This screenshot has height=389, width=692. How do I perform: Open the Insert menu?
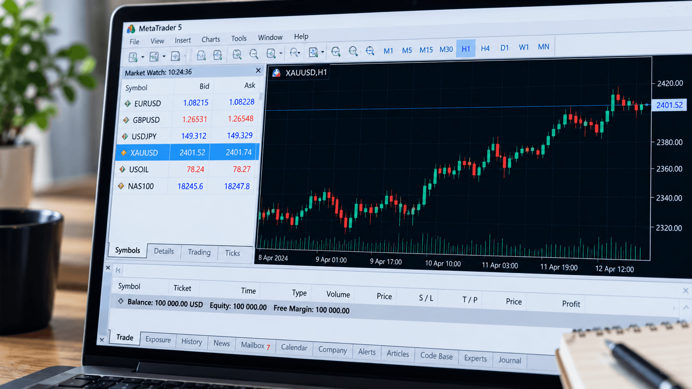tap(183, 41)
